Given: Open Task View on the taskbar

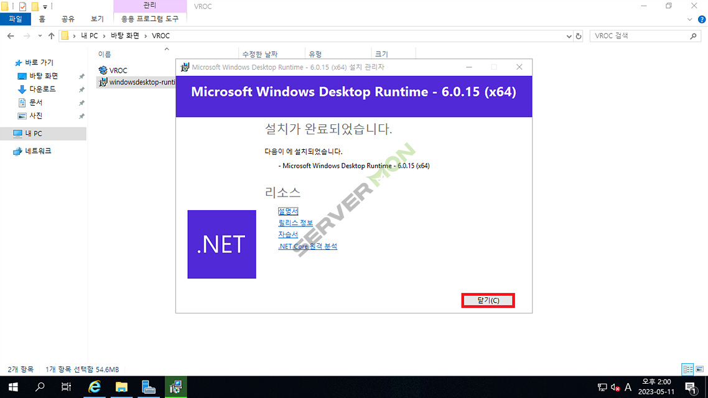Looking at the screenshot, I should (x=67, y=387).
